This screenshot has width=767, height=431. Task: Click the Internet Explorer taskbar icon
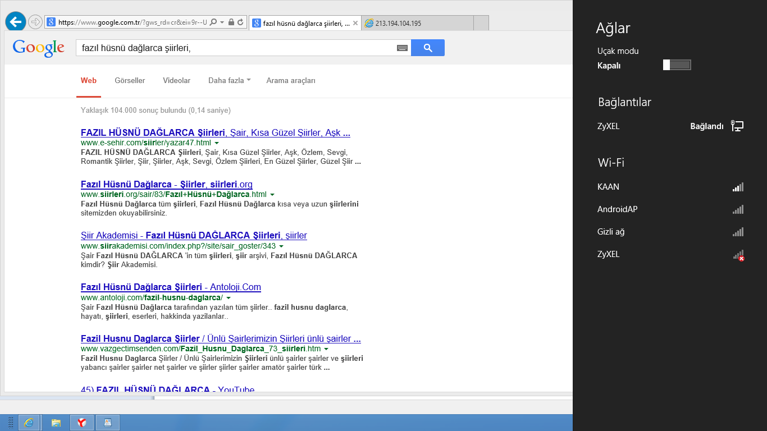click(29, 423)
